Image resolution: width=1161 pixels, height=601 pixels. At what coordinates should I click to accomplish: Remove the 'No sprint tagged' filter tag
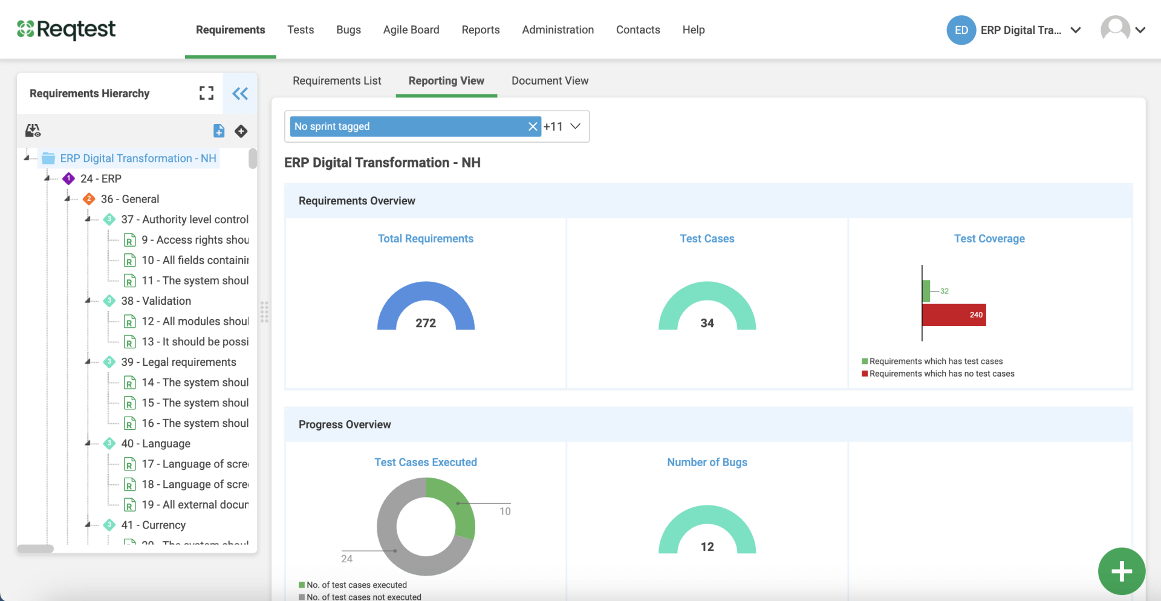532,126
